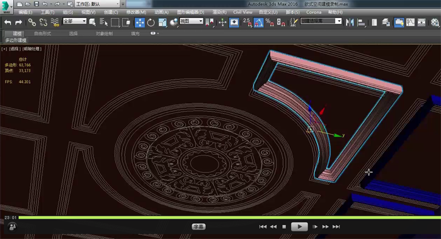Click the Align tool icon
This screenshot has width=441, height=239.
pos(361,22)
